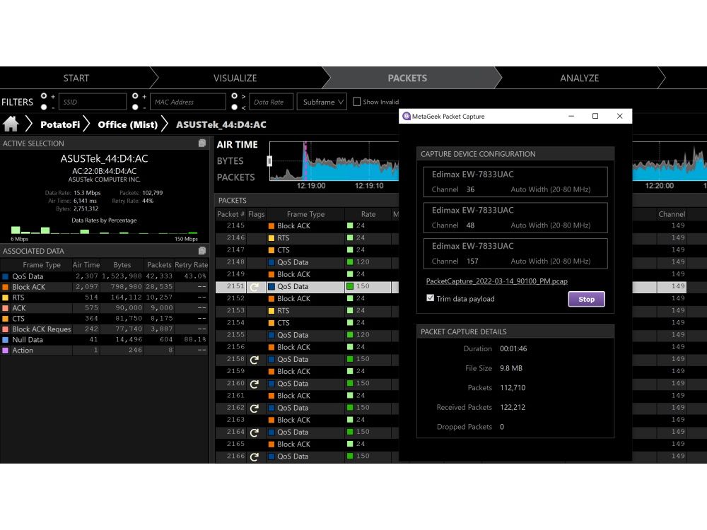Viewport: 707px width, 530px height.
Task: Sort by Packet # column header
Action: click(x=230, y=214)
